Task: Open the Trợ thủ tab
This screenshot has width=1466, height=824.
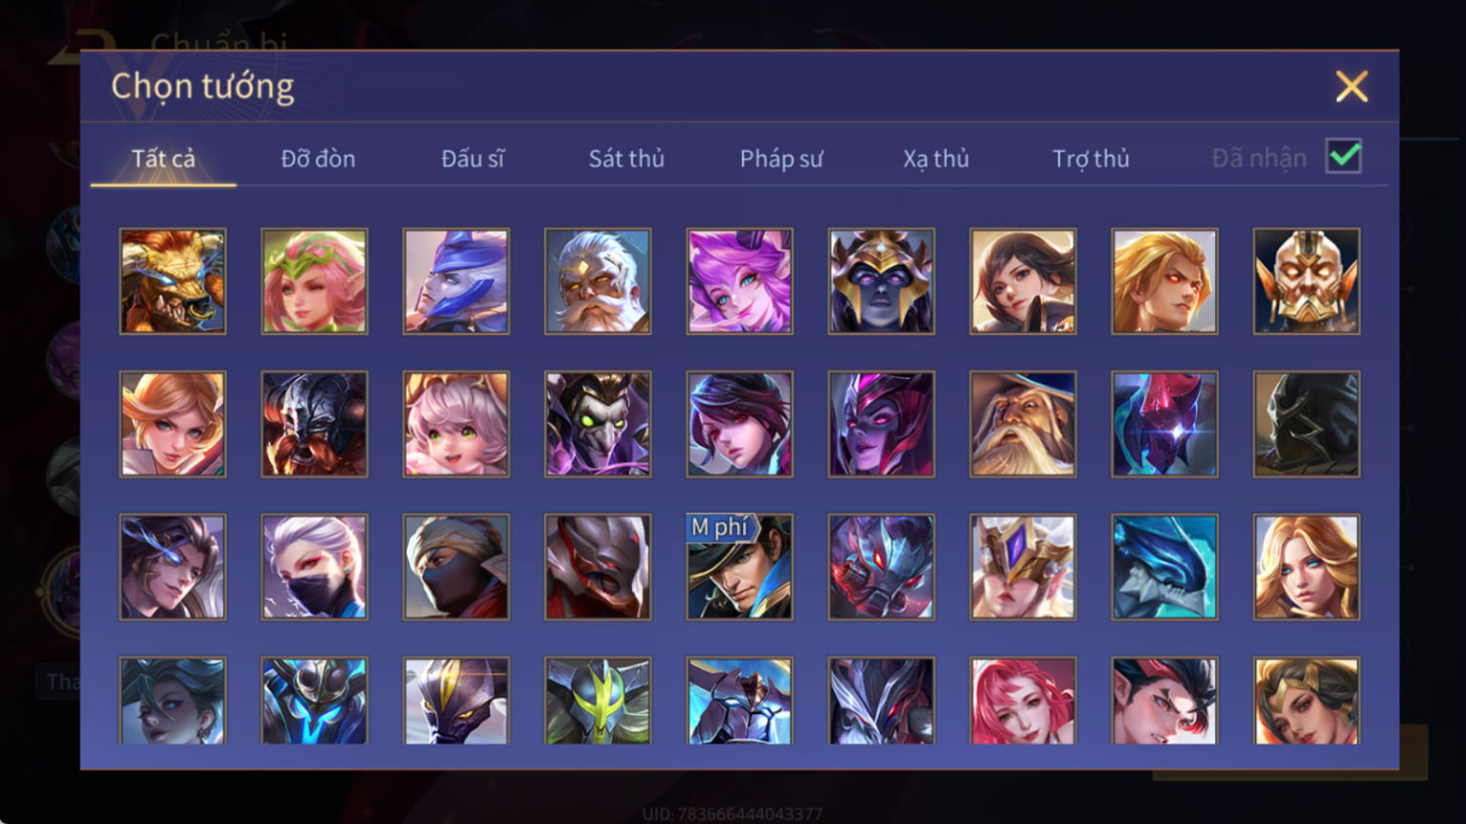Action: tap(1091, 158)
